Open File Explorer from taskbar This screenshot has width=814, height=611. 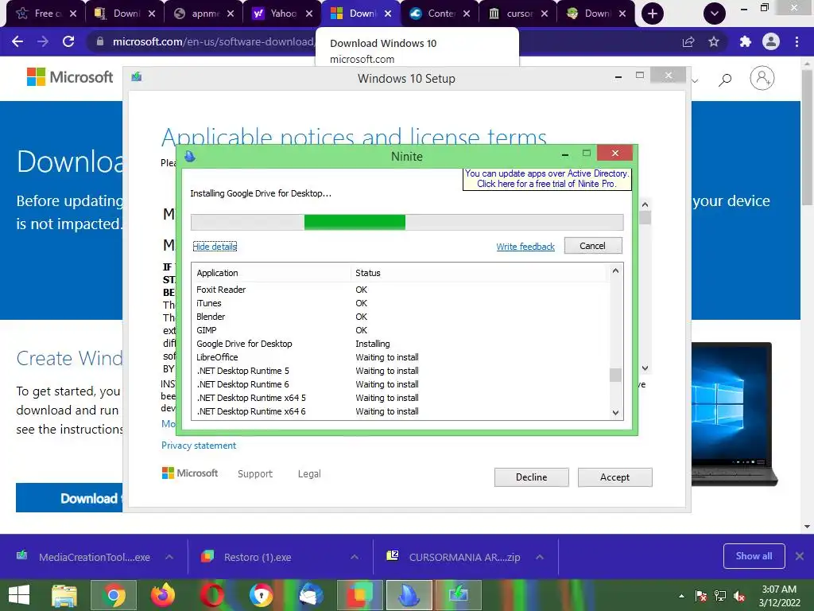coord(64,595)
